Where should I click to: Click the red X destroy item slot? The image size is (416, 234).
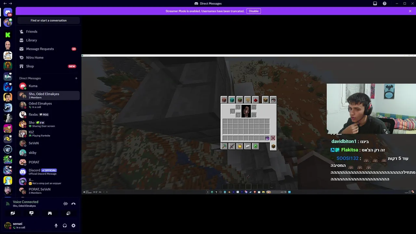tap(273, 138)
